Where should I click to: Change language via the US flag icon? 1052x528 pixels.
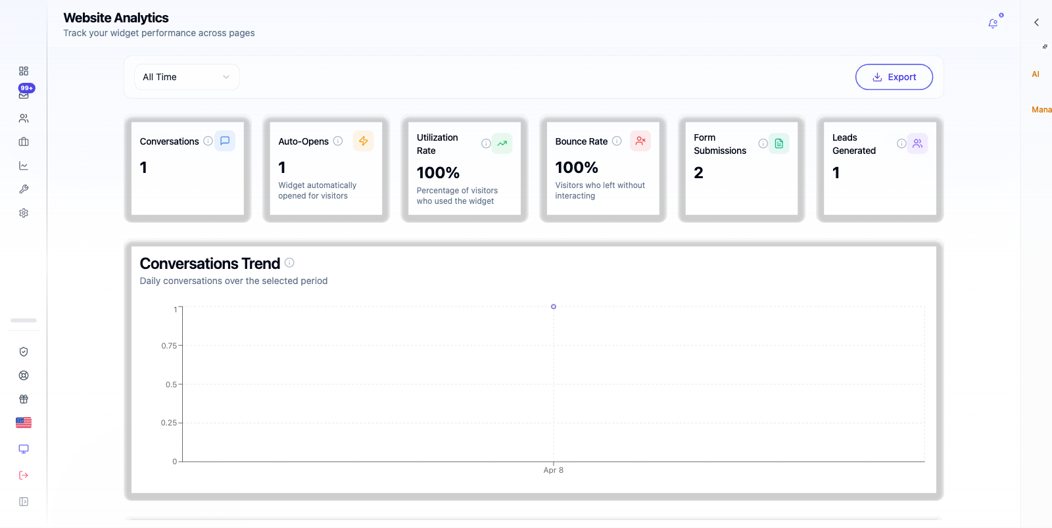pyautogui.click(x=24, y=423)
